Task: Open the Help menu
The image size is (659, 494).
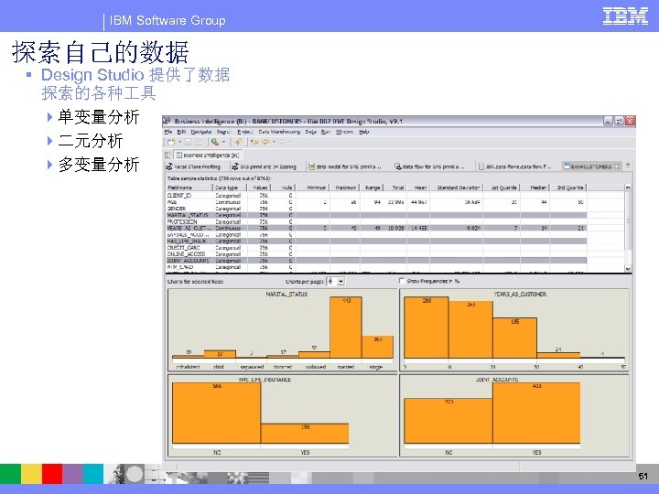Action: 364,132
